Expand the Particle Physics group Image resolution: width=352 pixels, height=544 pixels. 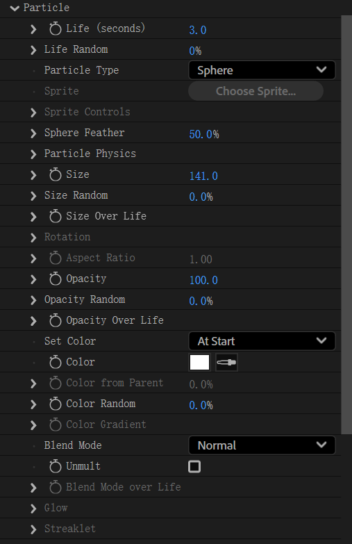pos(33,154)
